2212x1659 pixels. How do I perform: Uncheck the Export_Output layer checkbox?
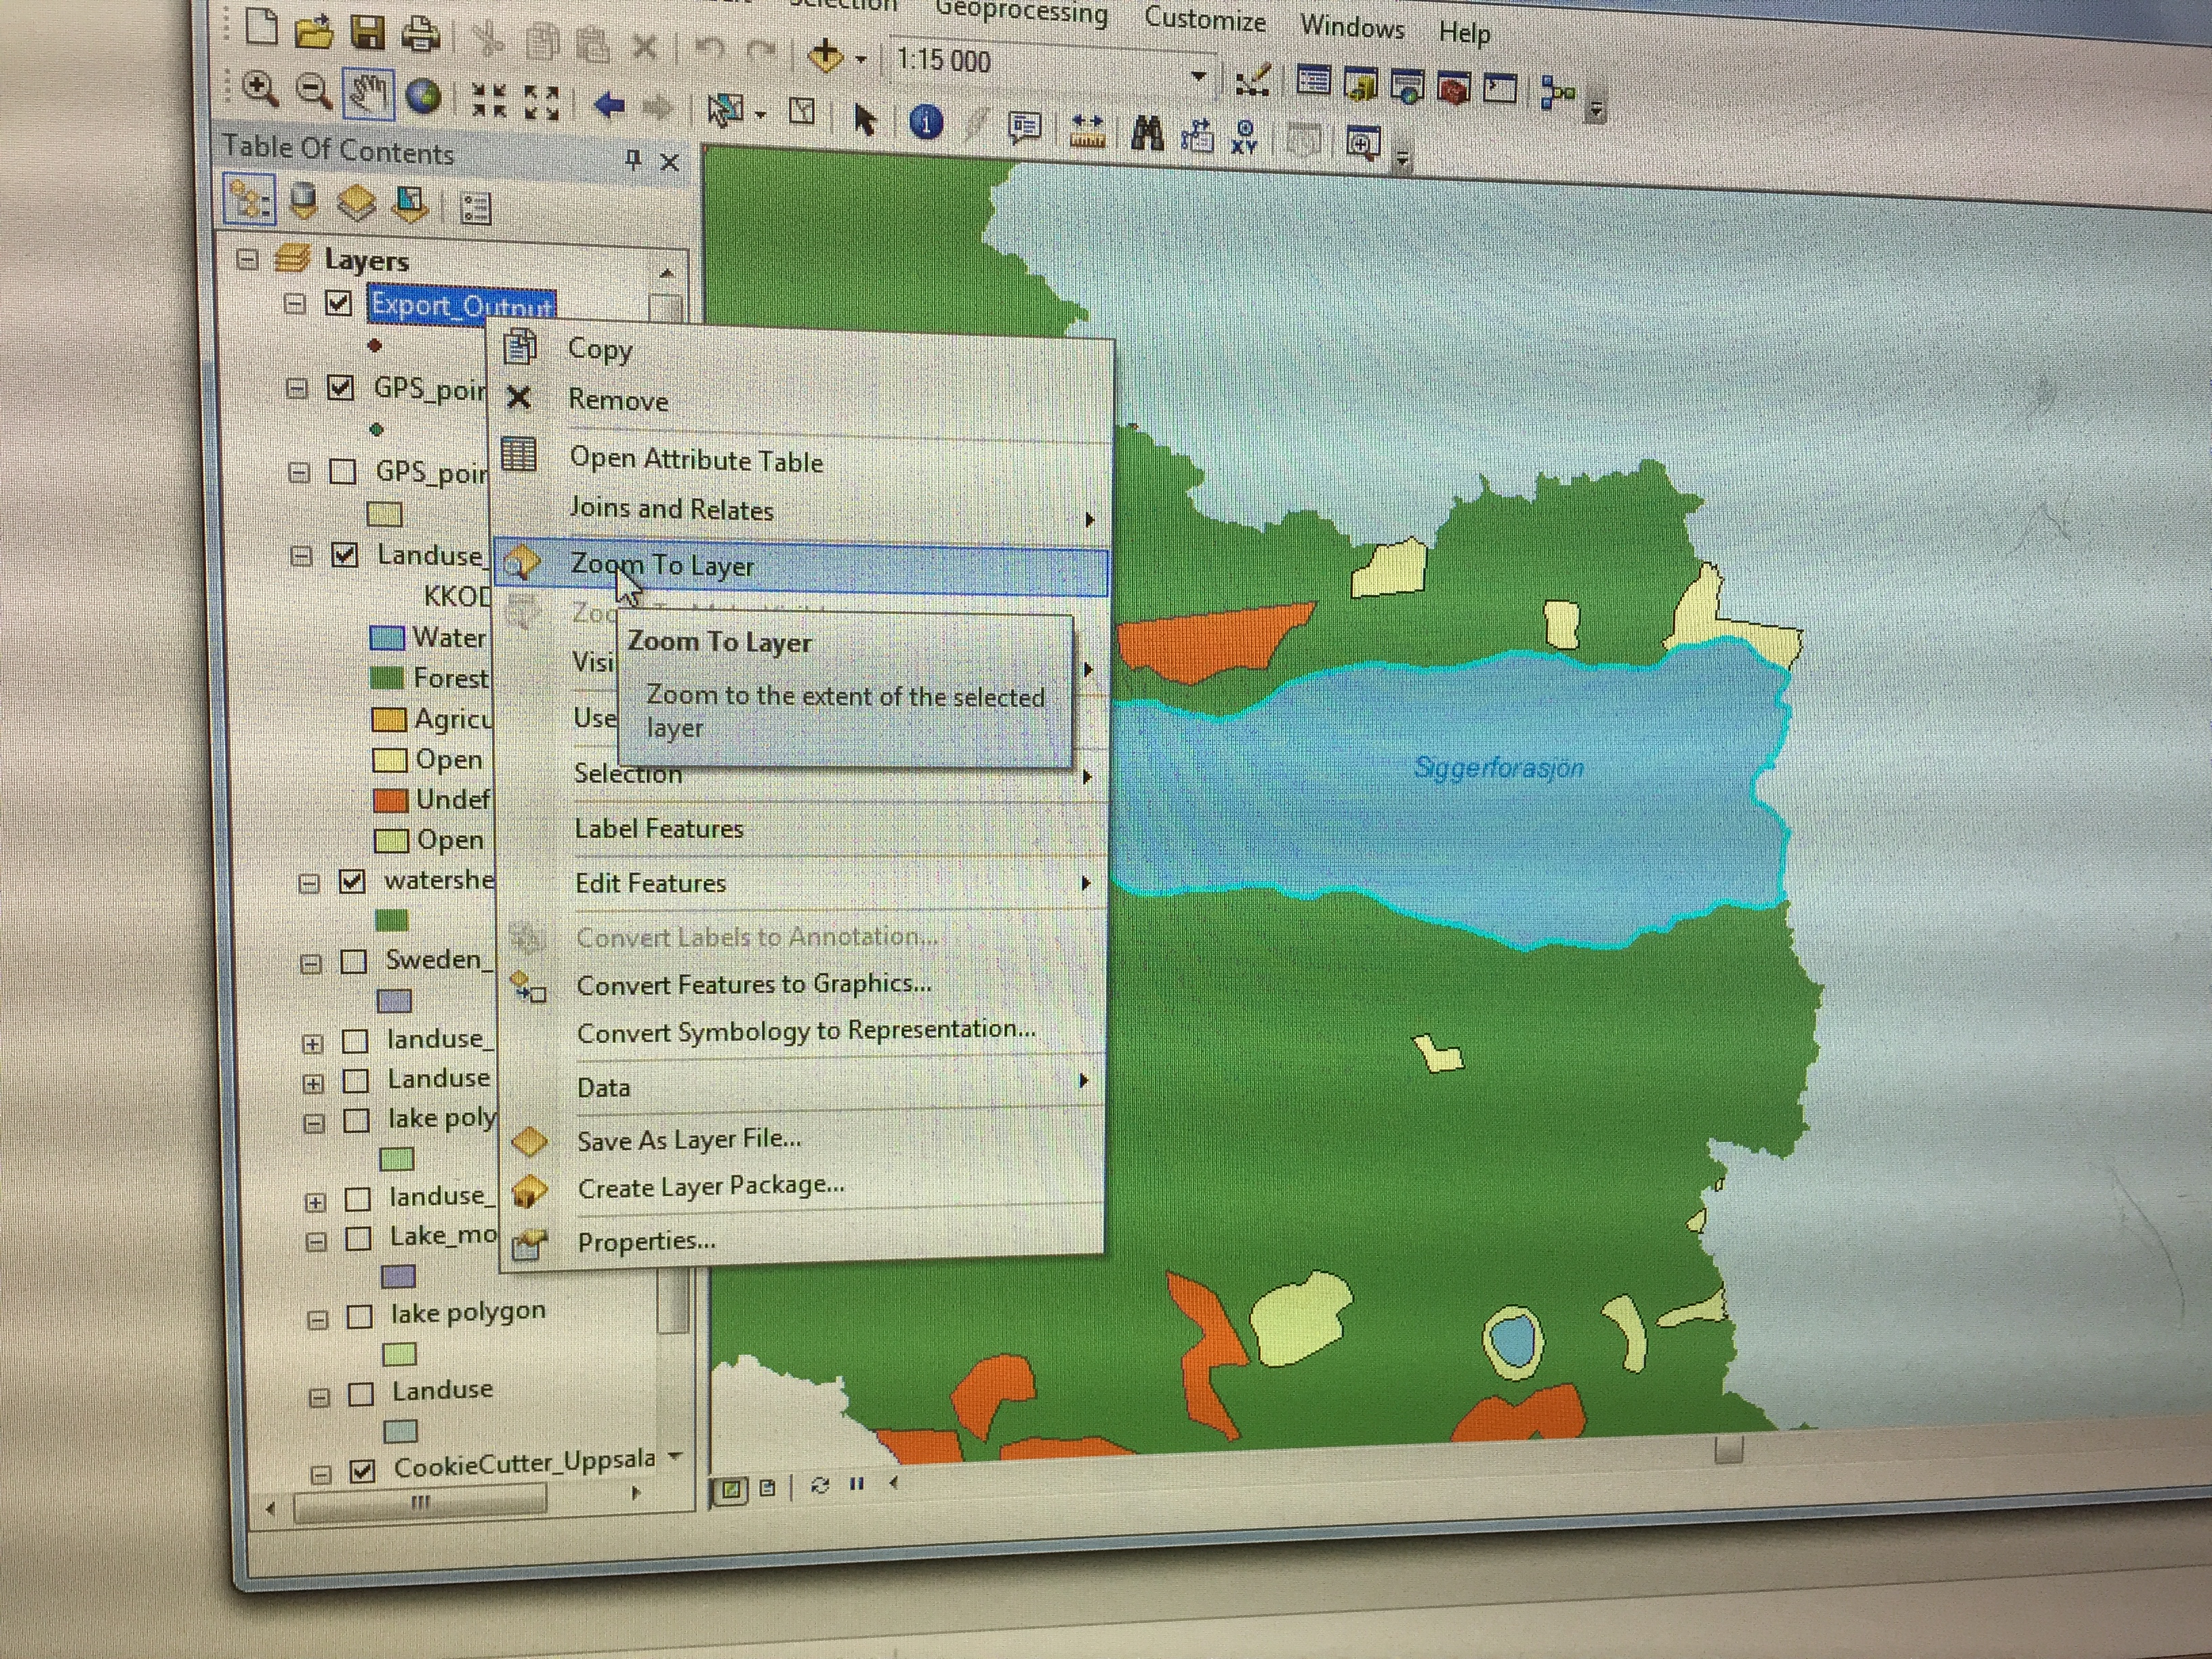338,303
